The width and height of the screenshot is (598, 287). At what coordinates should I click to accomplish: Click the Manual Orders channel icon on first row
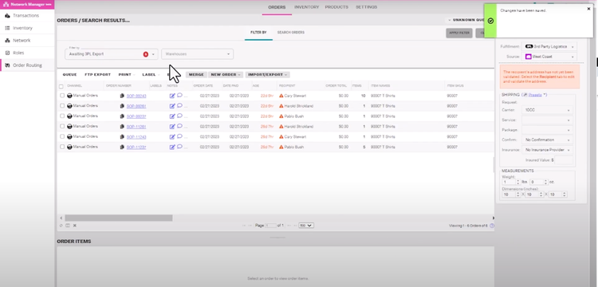(69, 96)
